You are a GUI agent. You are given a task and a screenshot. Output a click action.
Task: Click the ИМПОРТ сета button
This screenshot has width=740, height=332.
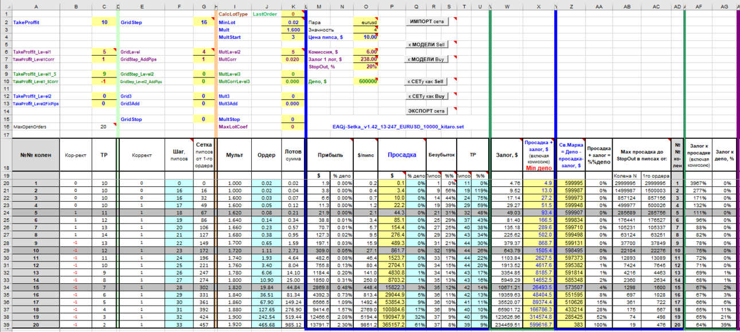click(428, 21)
